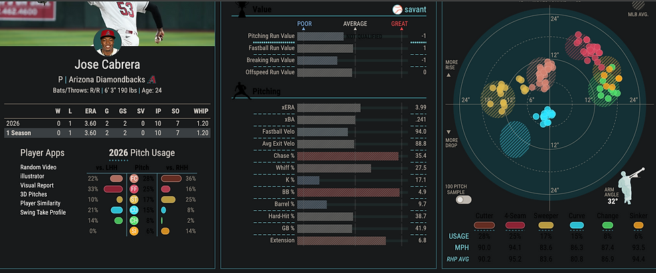Viewport: 656px width, 273px height.
Task: Open Swing Take Profile
Action: 43,212
